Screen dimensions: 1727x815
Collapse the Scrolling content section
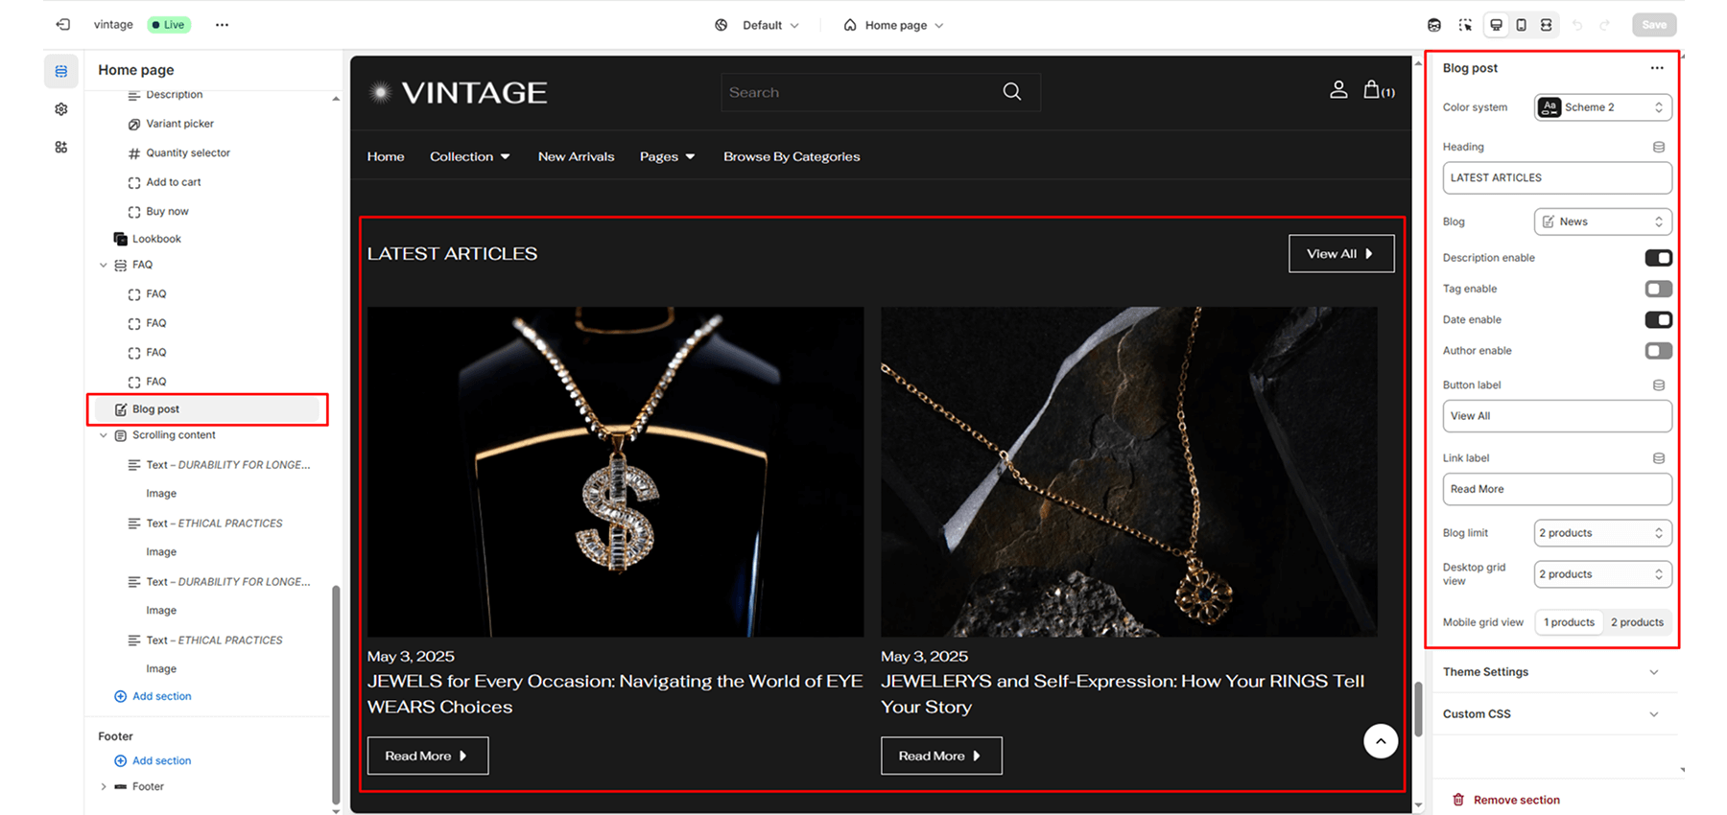point(104,435)
